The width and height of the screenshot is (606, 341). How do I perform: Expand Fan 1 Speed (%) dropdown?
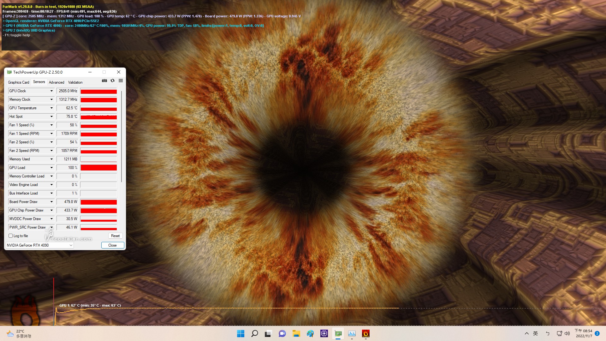[51, 125]
